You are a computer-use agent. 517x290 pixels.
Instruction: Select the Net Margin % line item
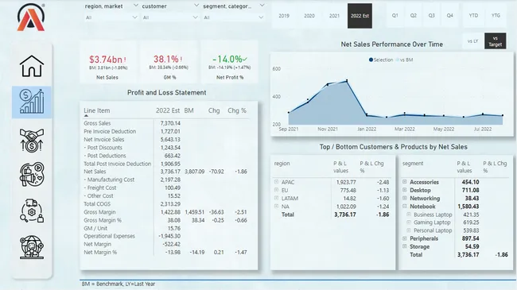[100, 252]
